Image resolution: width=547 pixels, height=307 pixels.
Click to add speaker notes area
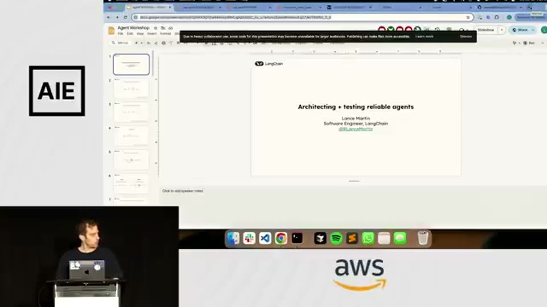pyautogui.click(x=182, y=191)
